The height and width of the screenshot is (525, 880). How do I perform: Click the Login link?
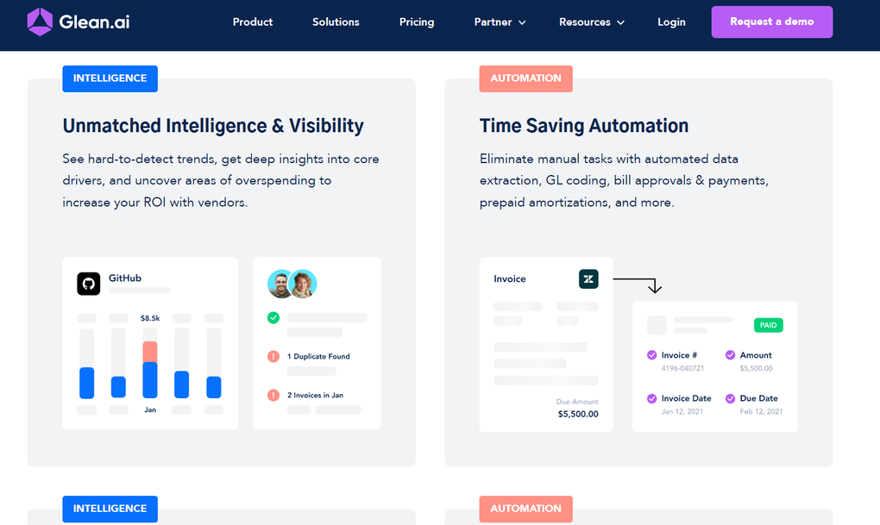(671, 22)
